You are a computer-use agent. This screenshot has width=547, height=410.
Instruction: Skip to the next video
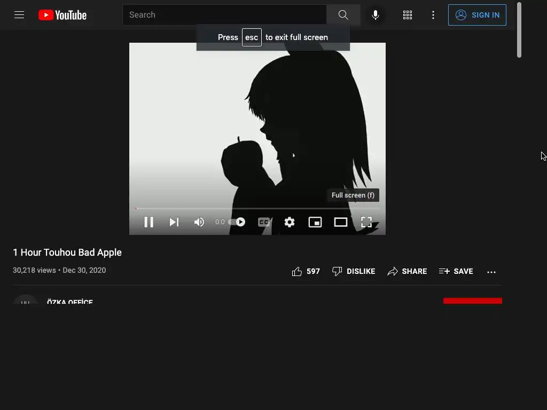point(174,222)
